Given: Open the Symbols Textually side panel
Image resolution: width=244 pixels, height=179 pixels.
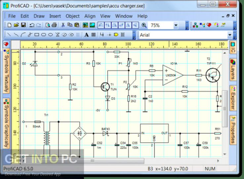Looking at the screenshot, I should 6,71.
